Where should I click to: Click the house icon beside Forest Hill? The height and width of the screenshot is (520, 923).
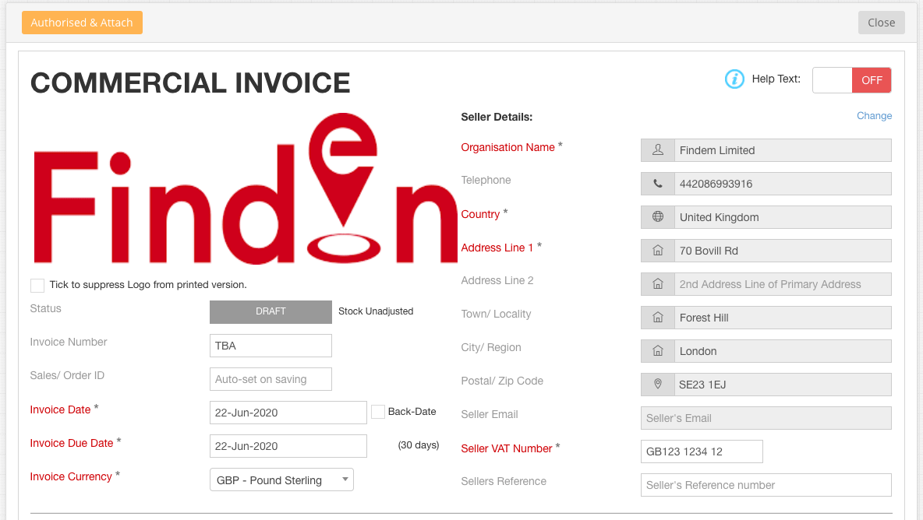click(658, 318)
